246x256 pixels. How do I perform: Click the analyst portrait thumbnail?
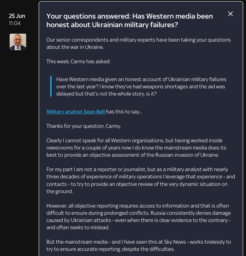click(18, 42)
